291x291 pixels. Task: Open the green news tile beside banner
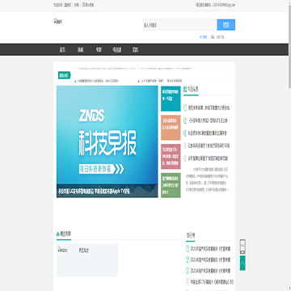point(171,185)
